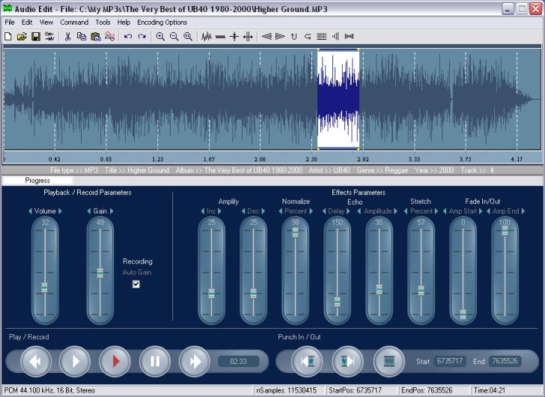
Task: Click the Punch Start position field
Action: [x=451, y=362]
